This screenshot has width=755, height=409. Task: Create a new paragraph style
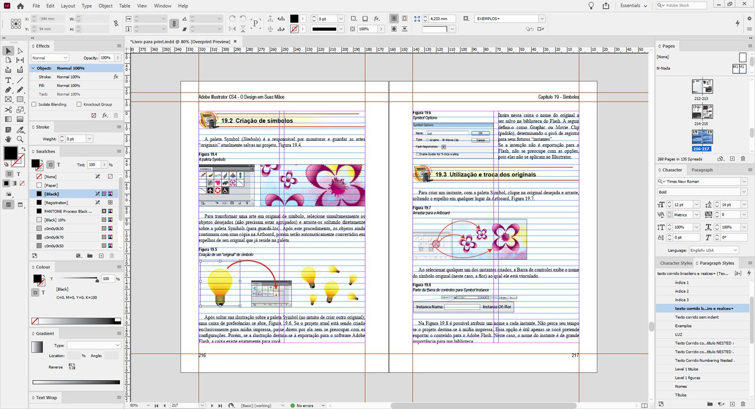click(732, 404)
